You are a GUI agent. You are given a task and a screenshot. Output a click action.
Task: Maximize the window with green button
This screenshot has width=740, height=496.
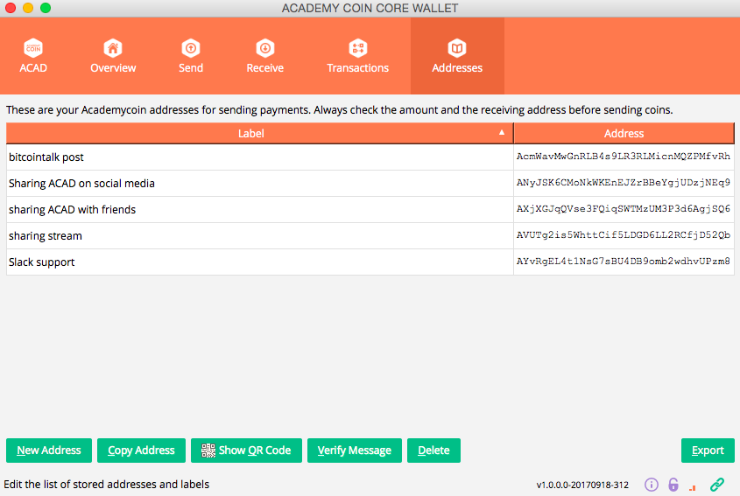tap(46, 8)
